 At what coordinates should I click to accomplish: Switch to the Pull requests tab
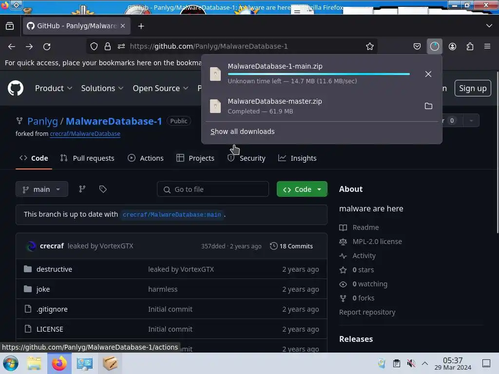(87, 158)
